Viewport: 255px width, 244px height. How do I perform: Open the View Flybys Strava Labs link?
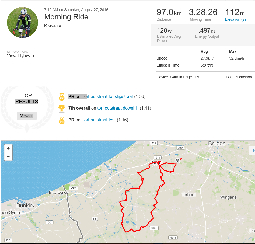19,56
